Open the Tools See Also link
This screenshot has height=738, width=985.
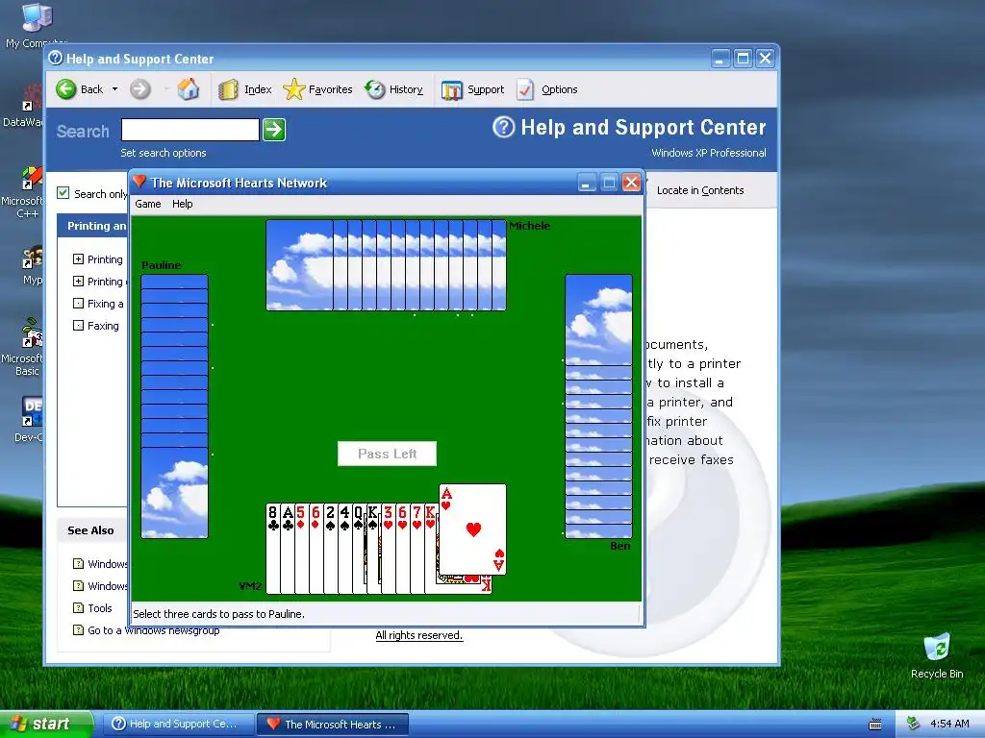[100, 608]
